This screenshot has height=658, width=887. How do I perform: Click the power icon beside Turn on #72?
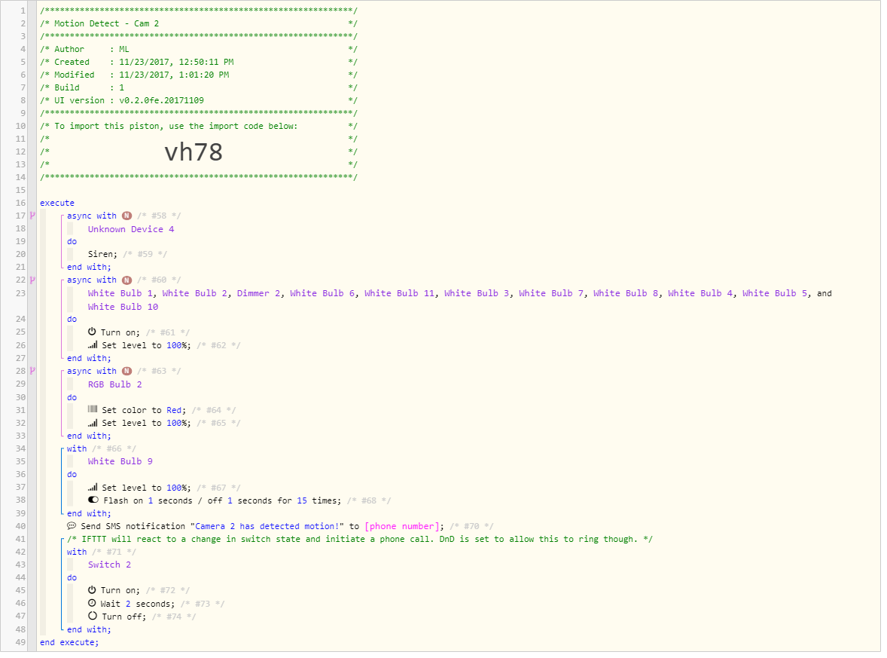coord(92,590)
